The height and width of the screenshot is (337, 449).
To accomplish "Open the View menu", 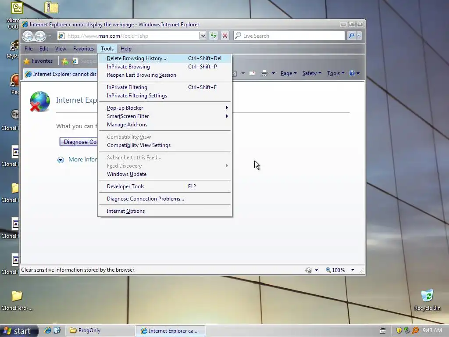I will [61, 49].
